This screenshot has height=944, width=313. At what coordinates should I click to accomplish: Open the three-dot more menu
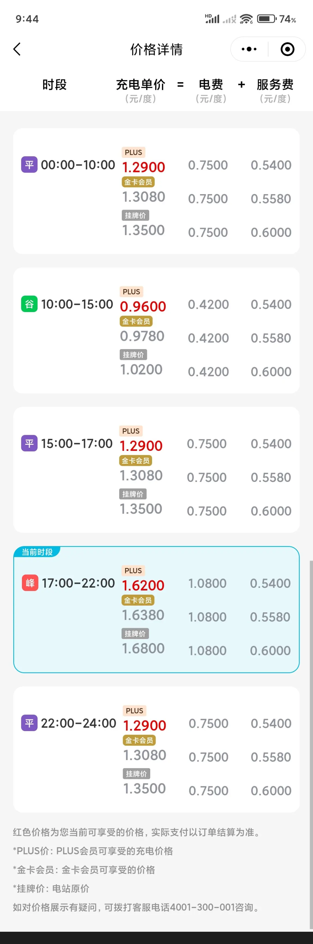tap(249, 49)
